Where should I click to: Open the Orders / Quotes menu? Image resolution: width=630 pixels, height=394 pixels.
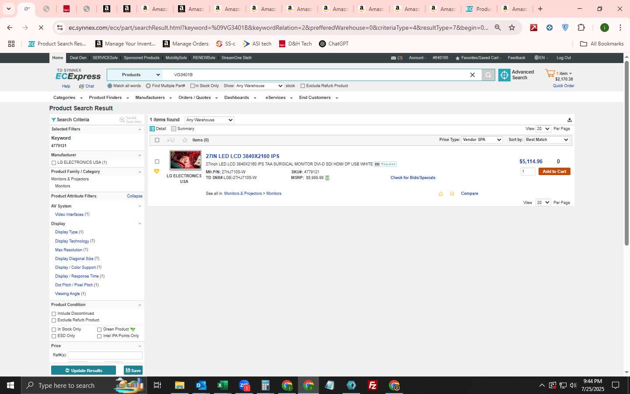tap(198, 98)
